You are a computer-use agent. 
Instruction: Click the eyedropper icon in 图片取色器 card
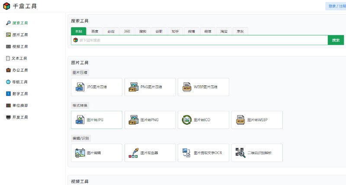(x=134, y=153)
